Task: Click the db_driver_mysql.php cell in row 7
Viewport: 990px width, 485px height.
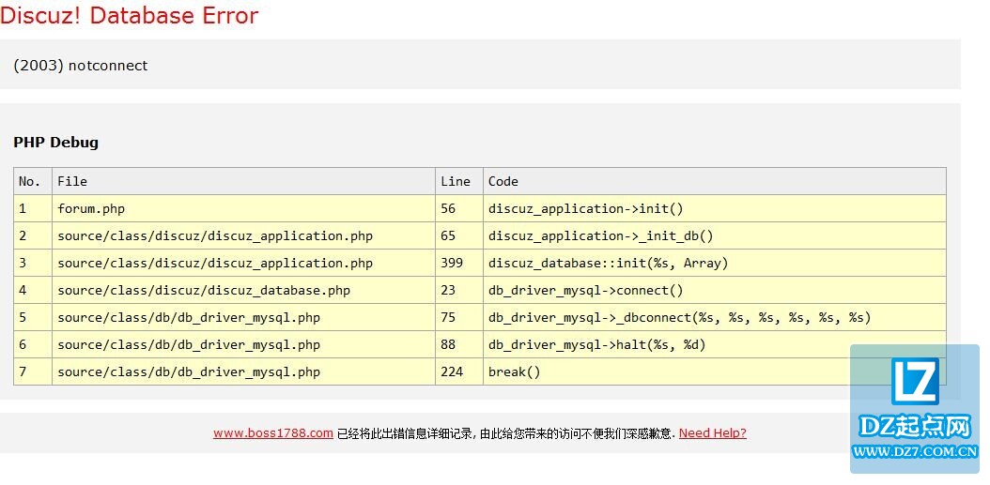Action: pyautogui.click(x=243, y=371)
